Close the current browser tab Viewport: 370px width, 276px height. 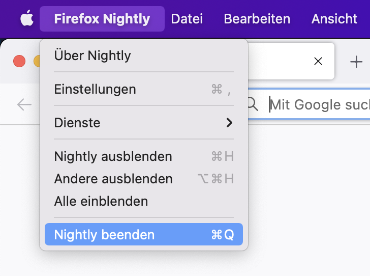(x=318, y=61)
